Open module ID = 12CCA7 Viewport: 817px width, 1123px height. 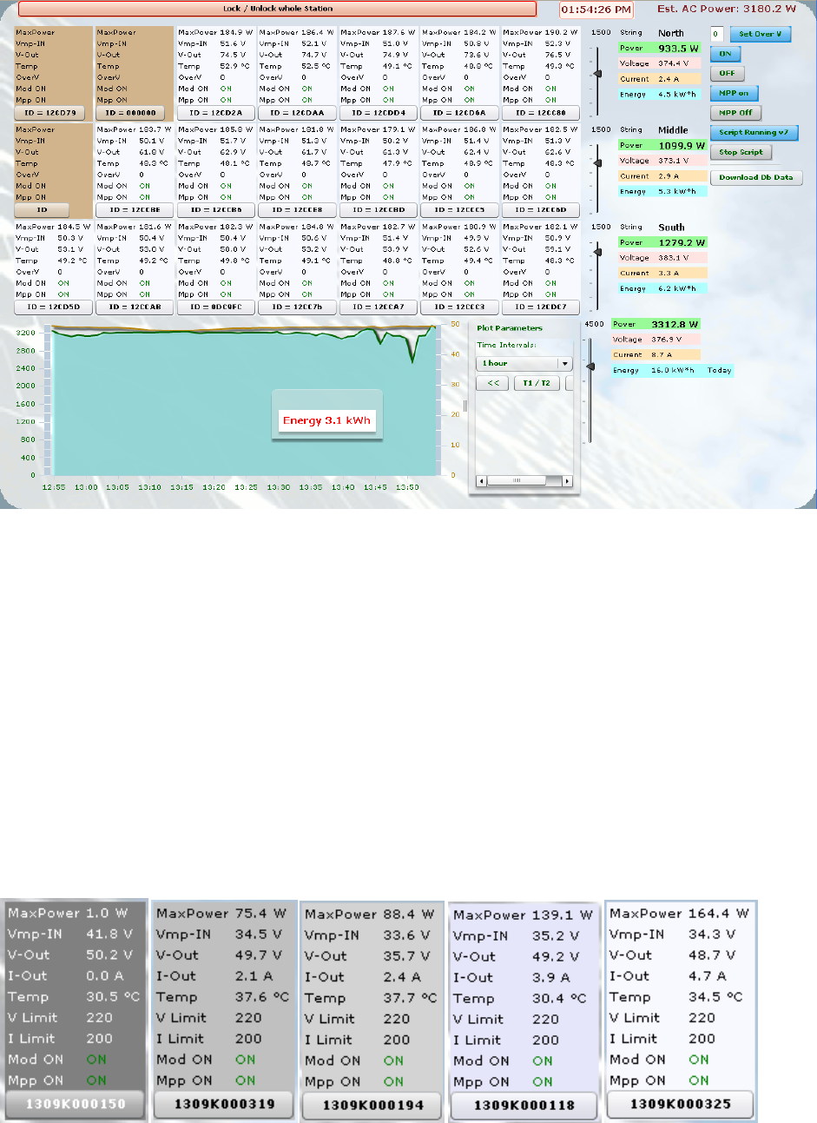click(x=377, y=307)
